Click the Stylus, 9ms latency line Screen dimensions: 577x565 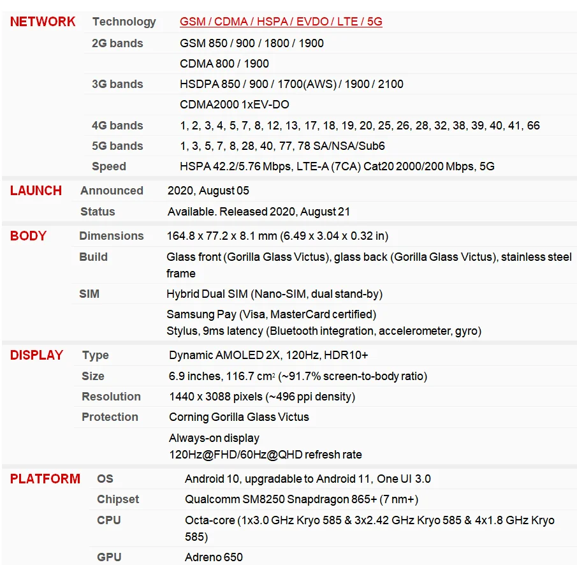[x=324, y=331]
